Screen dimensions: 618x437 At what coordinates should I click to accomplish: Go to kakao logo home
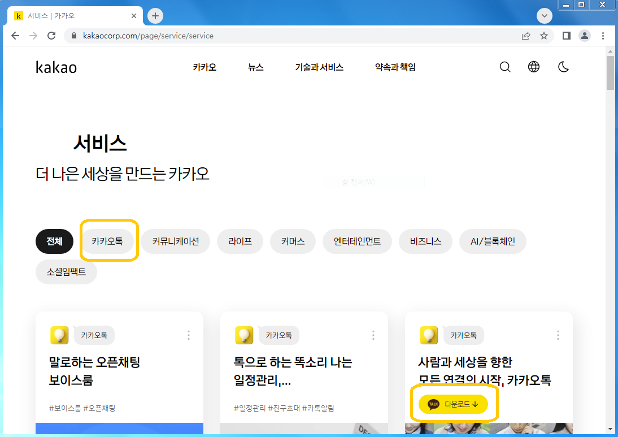point(56,67)
